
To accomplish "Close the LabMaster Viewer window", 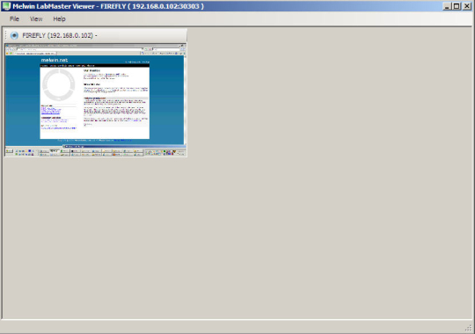I will pos(467,6).
